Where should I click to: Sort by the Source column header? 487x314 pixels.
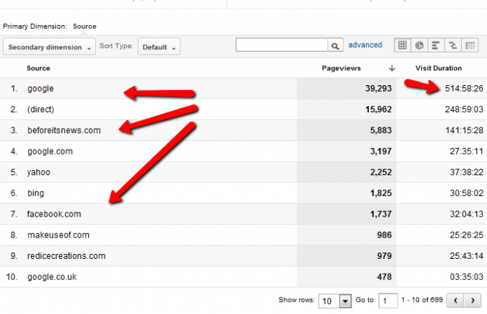pos(38,68)
